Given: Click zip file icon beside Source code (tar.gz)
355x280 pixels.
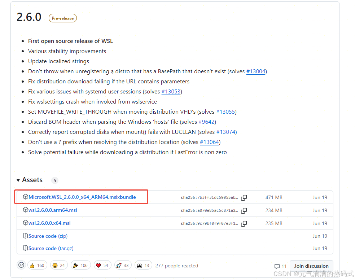Looking at the screenshot, I should tap(26, 248).
